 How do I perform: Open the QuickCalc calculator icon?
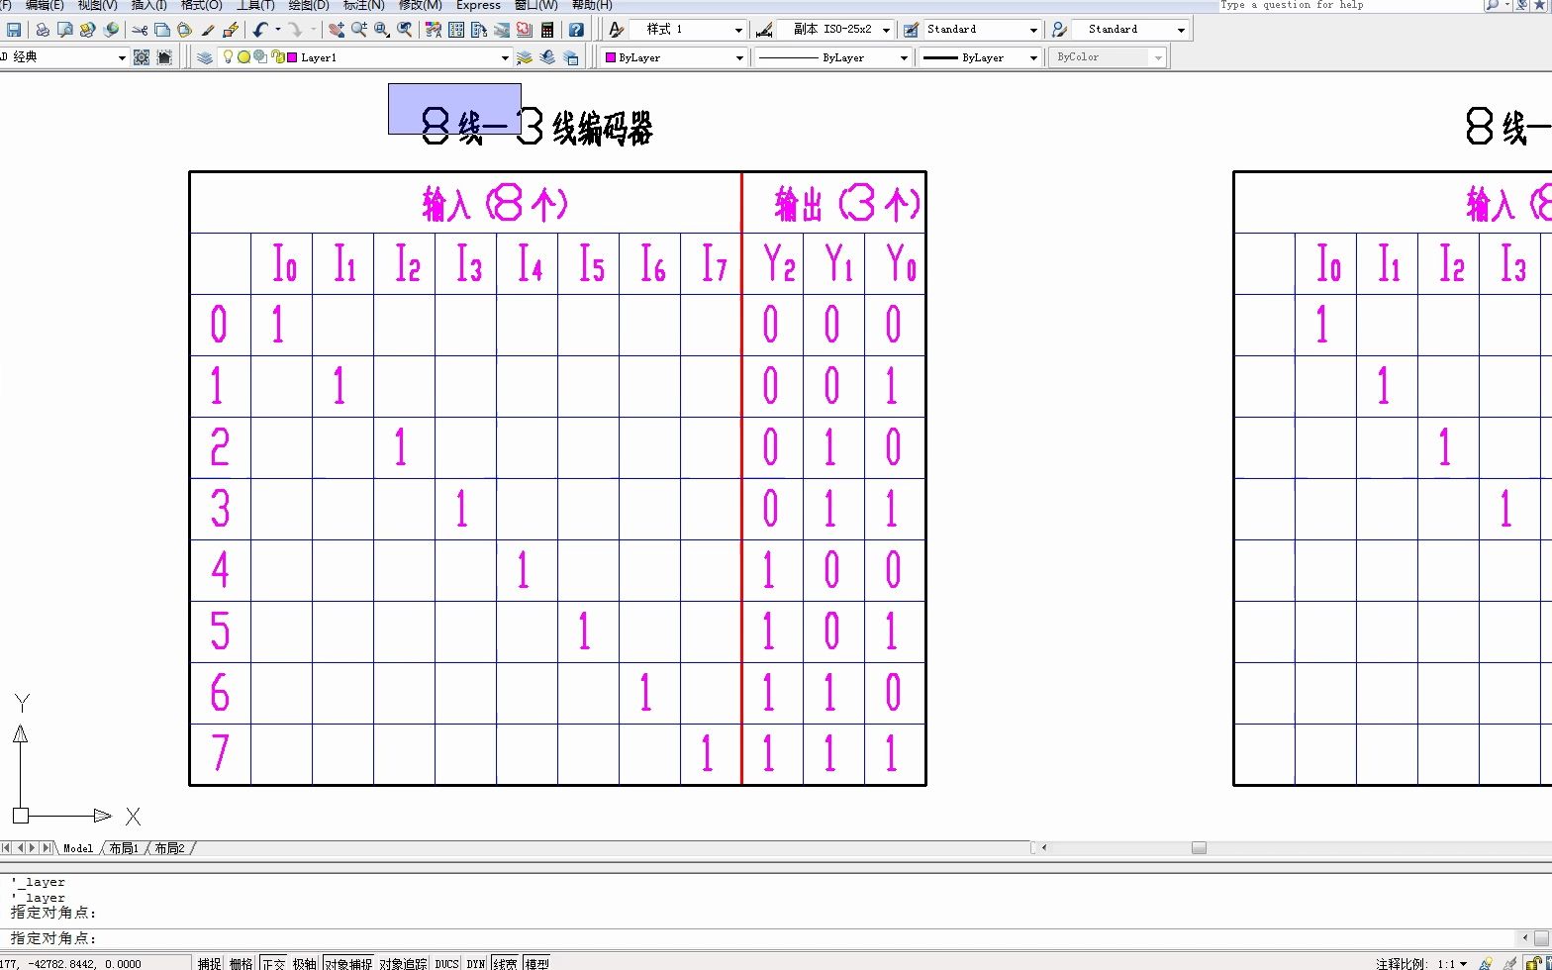[x=546, y=30]
